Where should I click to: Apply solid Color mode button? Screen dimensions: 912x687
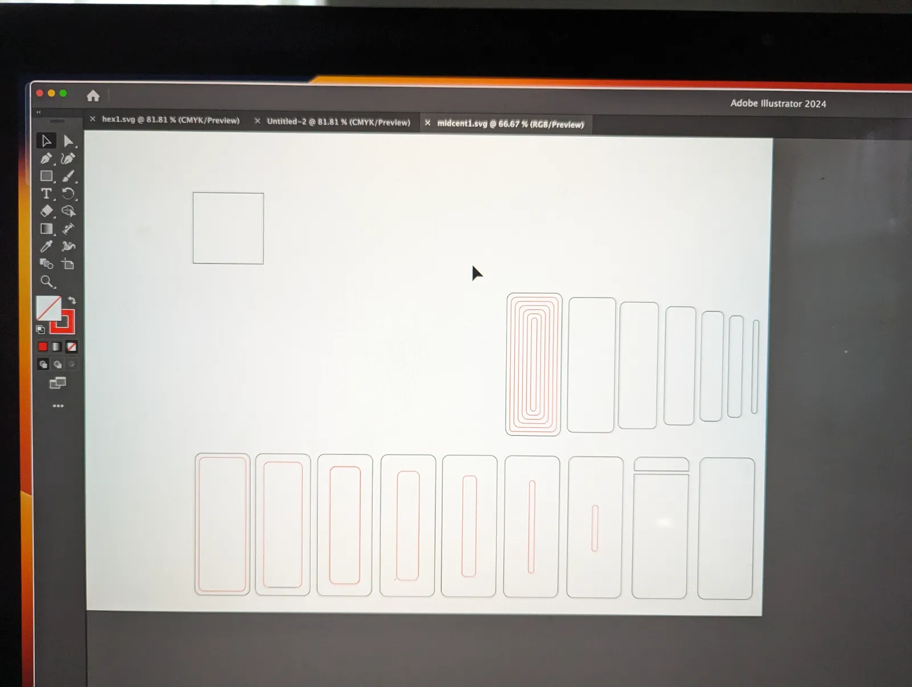click(x=43, y=347)
